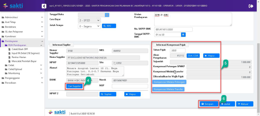The image size is (260, 116).
Task: Expand the Bendahara menu section
Action: pos(10,27)
